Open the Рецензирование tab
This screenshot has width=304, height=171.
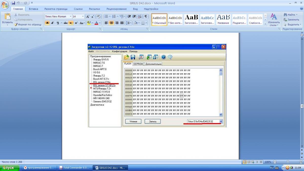(x=117, y=9)
